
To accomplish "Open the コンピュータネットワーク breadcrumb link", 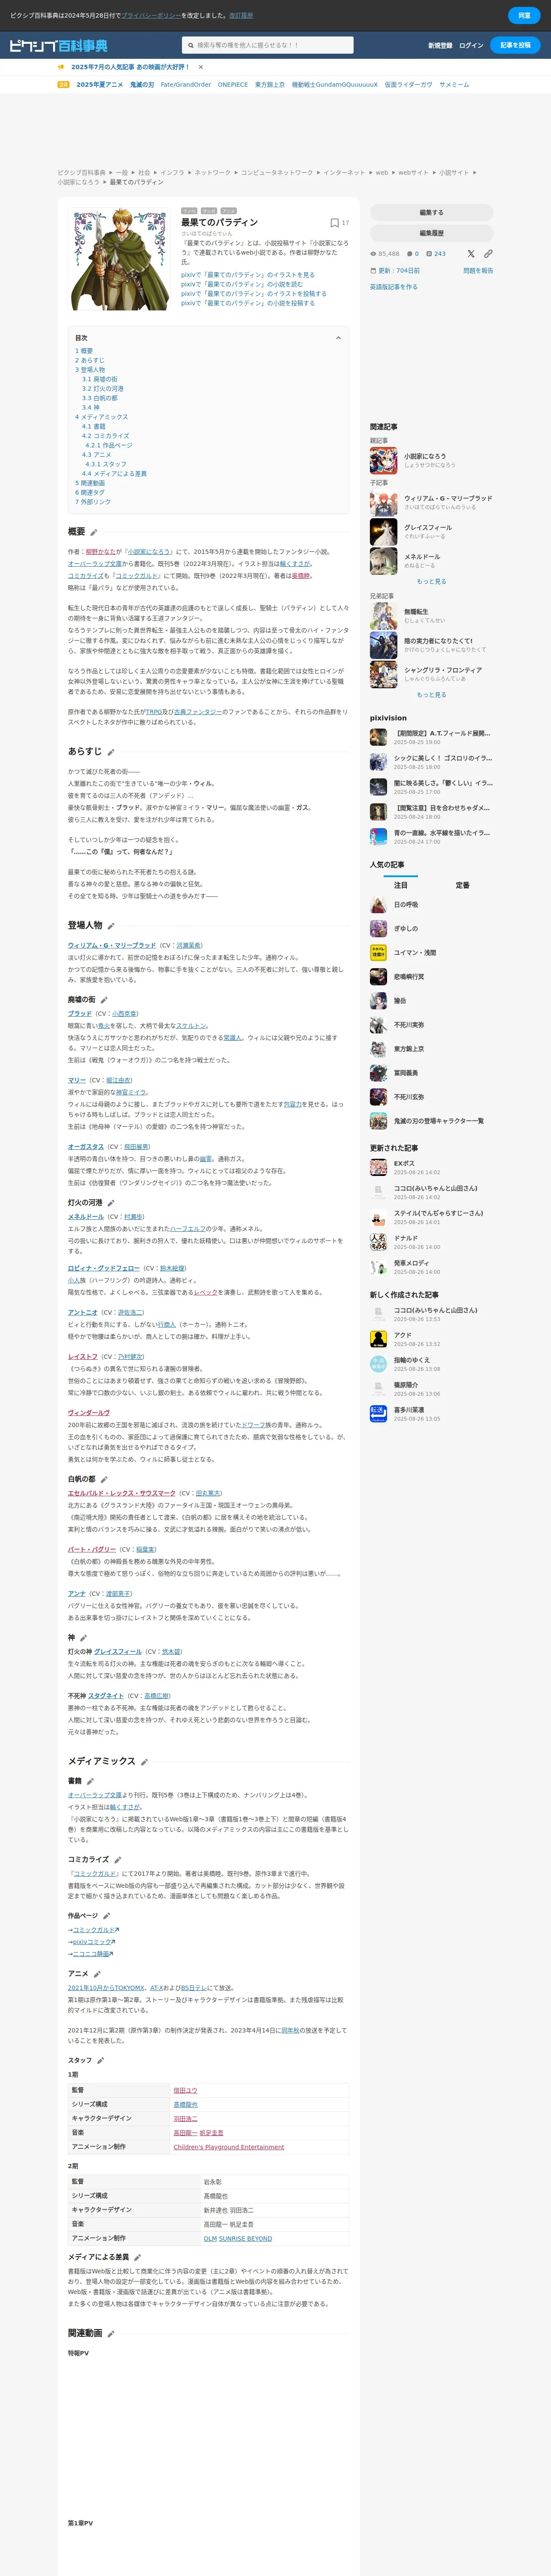I will coord(276,173).
